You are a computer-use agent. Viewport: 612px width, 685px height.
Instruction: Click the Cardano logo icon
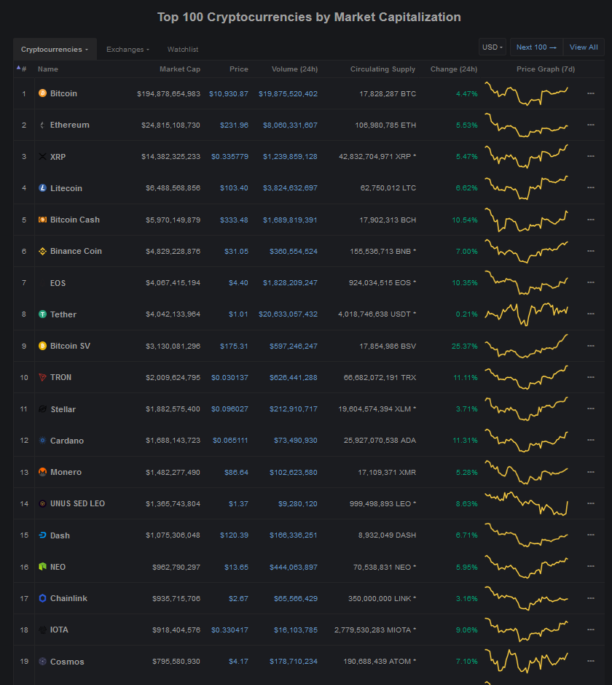point(42,441)
